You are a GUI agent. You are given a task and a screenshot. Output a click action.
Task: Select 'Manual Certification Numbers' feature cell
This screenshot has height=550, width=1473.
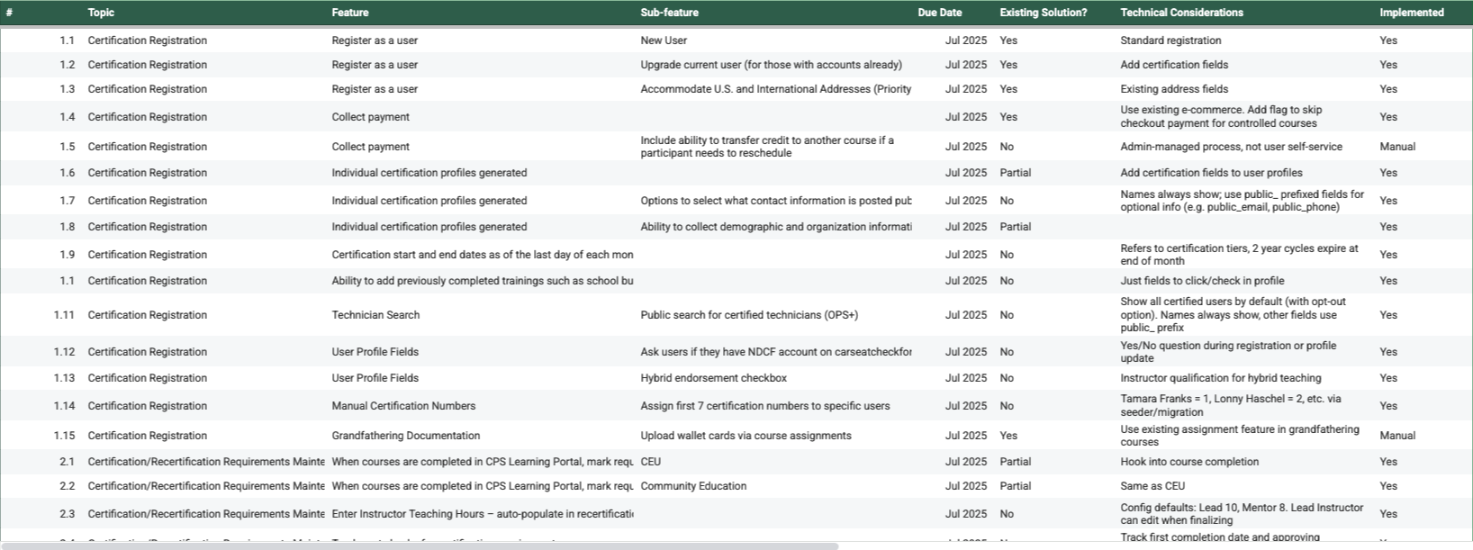403,406
